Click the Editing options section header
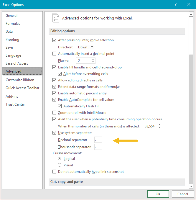 tap(117, 31)
